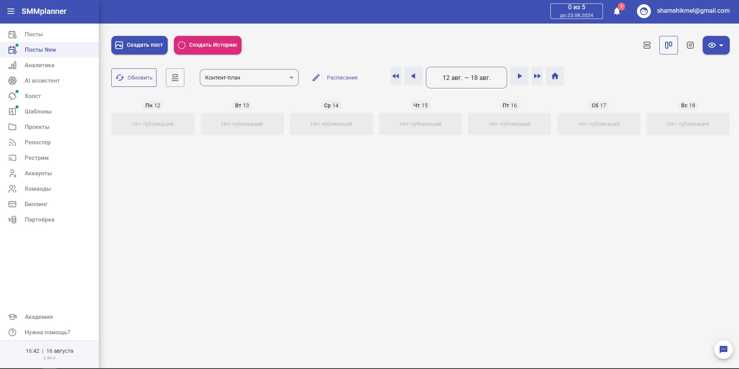Jump back with double-left arrow
The width and height of the screenshot is (739, 369).
395,76
